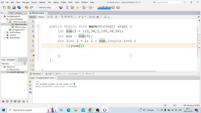
Task: Click the Redo arrow icon
Action: click(31, 8)
